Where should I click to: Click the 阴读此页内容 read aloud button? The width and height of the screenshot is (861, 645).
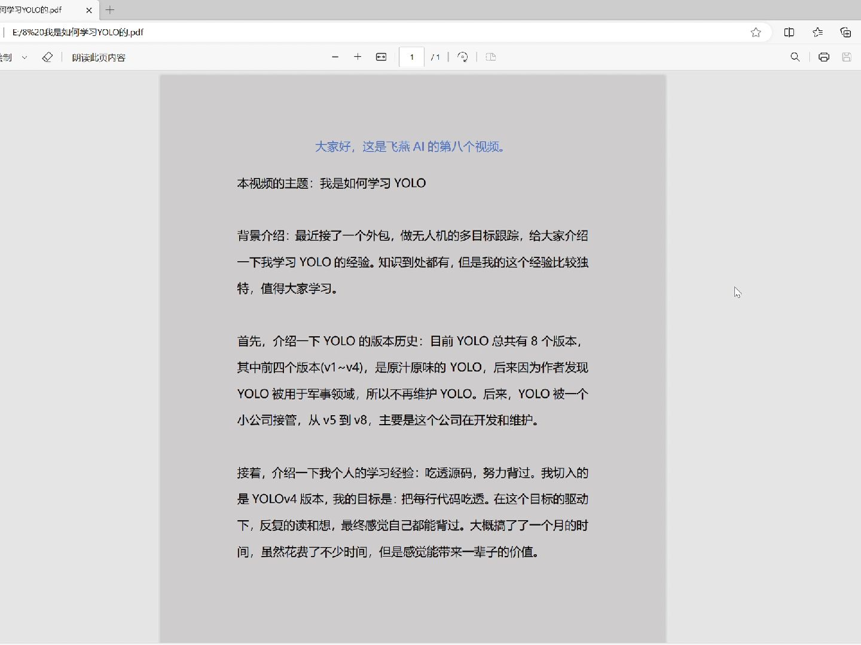(x=99, y=57)
